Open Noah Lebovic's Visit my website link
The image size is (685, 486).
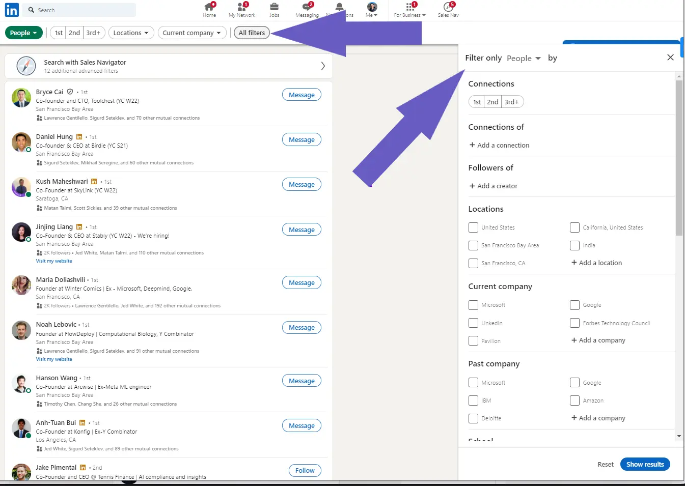pyautogui.click(x=54, y=359)
